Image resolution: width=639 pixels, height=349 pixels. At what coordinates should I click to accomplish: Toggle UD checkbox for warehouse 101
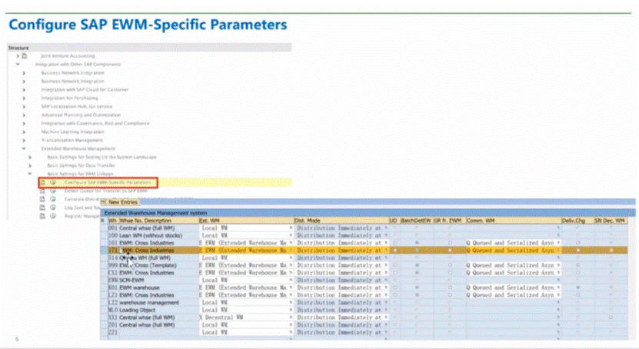point(394,243)
